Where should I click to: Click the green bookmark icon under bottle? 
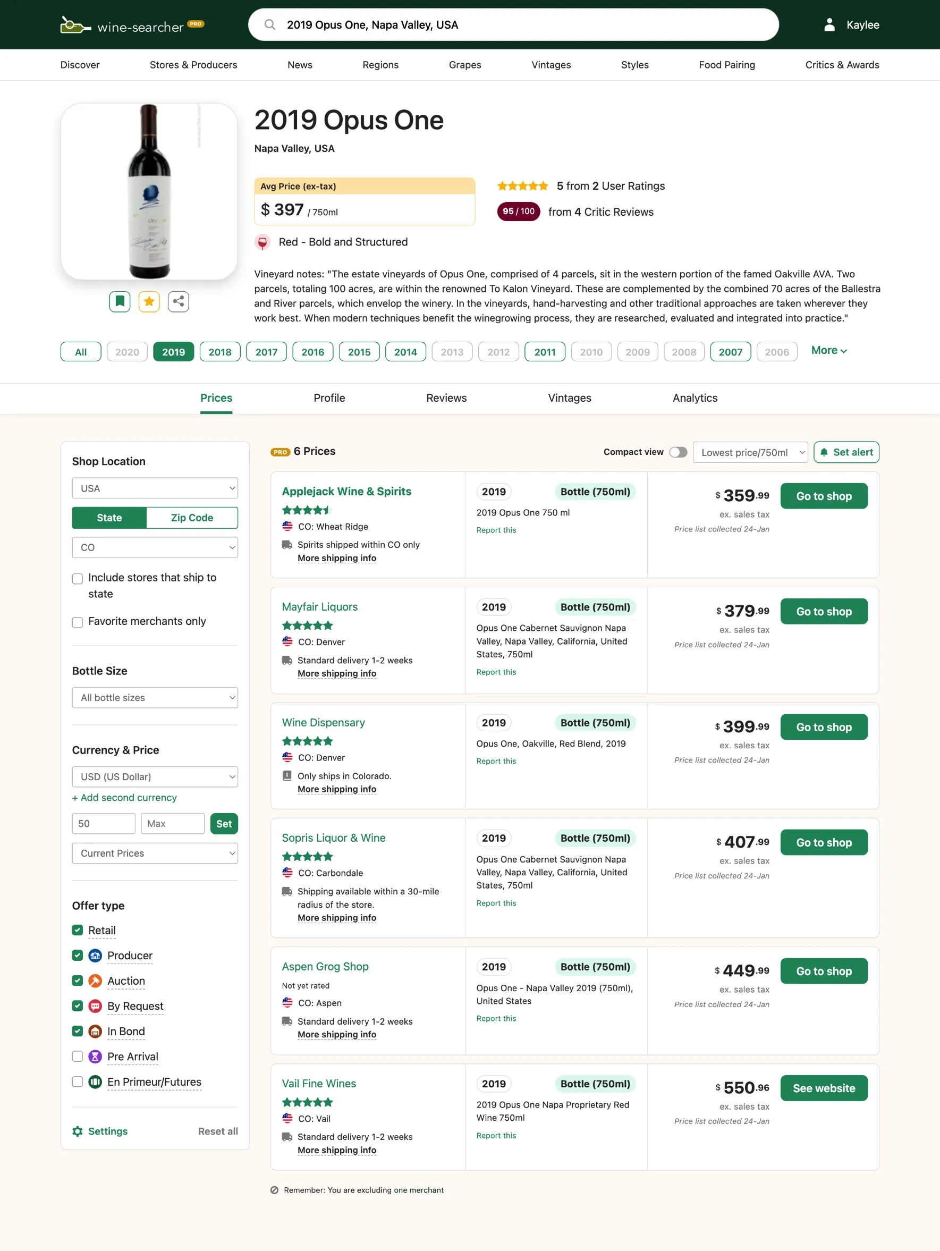[x=120, y=301]
